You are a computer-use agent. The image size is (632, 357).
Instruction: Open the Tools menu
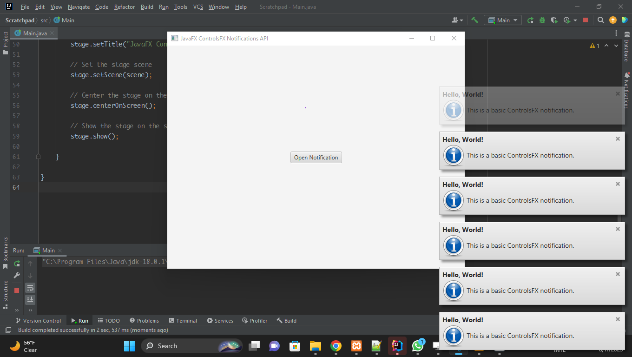click(181, 7)
